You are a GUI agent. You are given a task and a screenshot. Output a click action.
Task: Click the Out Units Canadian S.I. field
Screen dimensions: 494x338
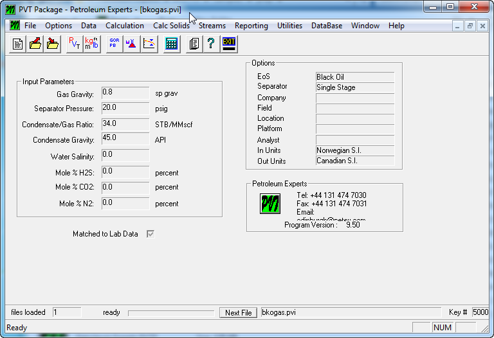tap(355, 161)
